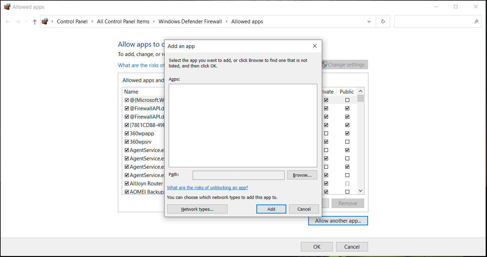Expand chevron after Windows Defender Firewall breadcrumb
This screenshot has height=257, width=487.
pos(226,22)
